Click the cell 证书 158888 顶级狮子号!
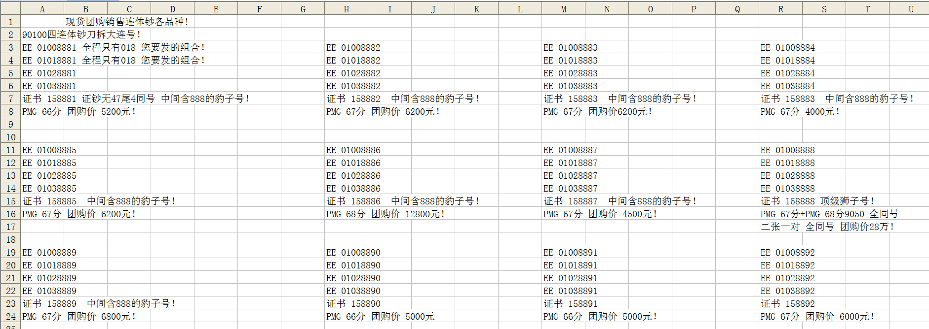The height and width of the screenshot is (329, 929). pos(780,201)
